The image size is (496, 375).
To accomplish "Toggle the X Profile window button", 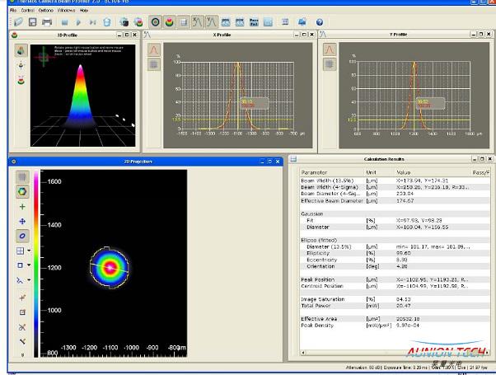I will (x=198, y=21).
